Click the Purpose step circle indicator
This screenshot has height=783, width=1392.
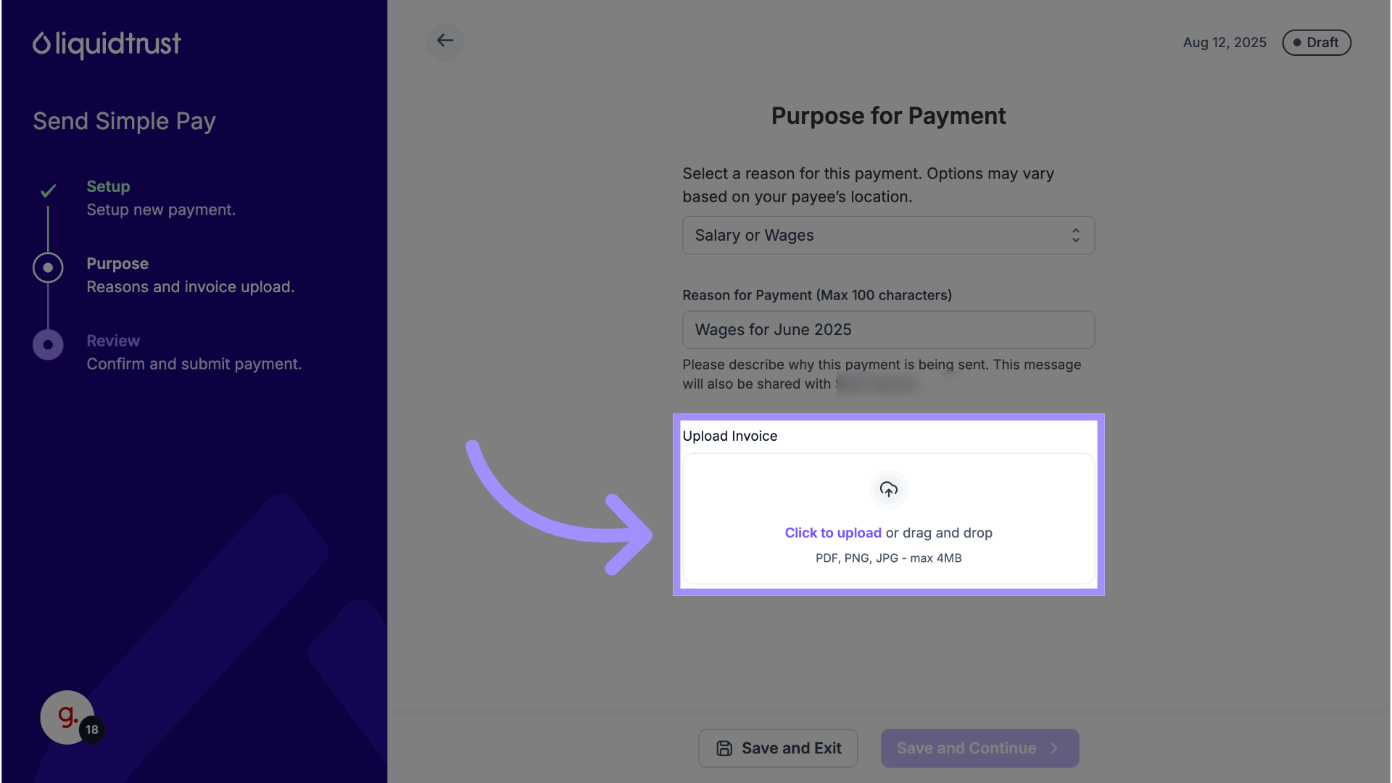pyautogui.click(x=48, y=268)
